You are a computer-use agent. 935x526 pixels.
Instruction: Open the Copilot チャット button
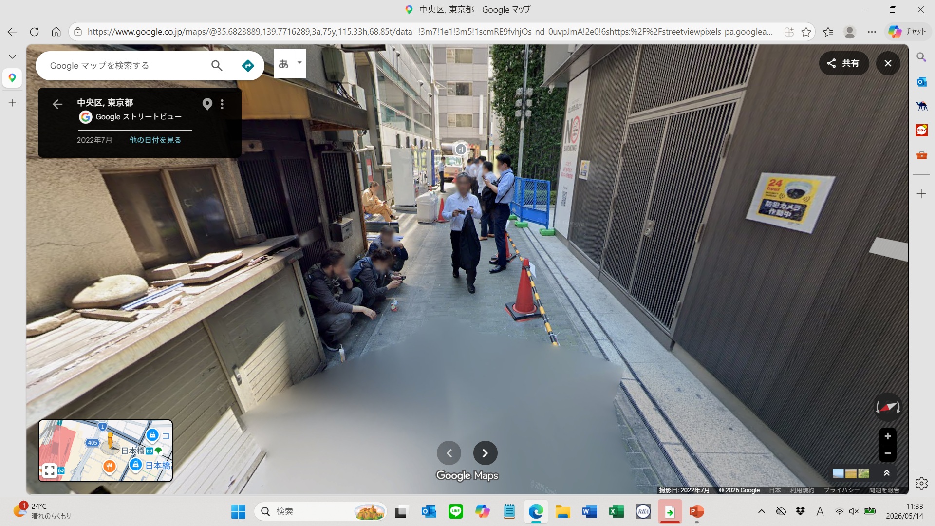pos(907,32)
